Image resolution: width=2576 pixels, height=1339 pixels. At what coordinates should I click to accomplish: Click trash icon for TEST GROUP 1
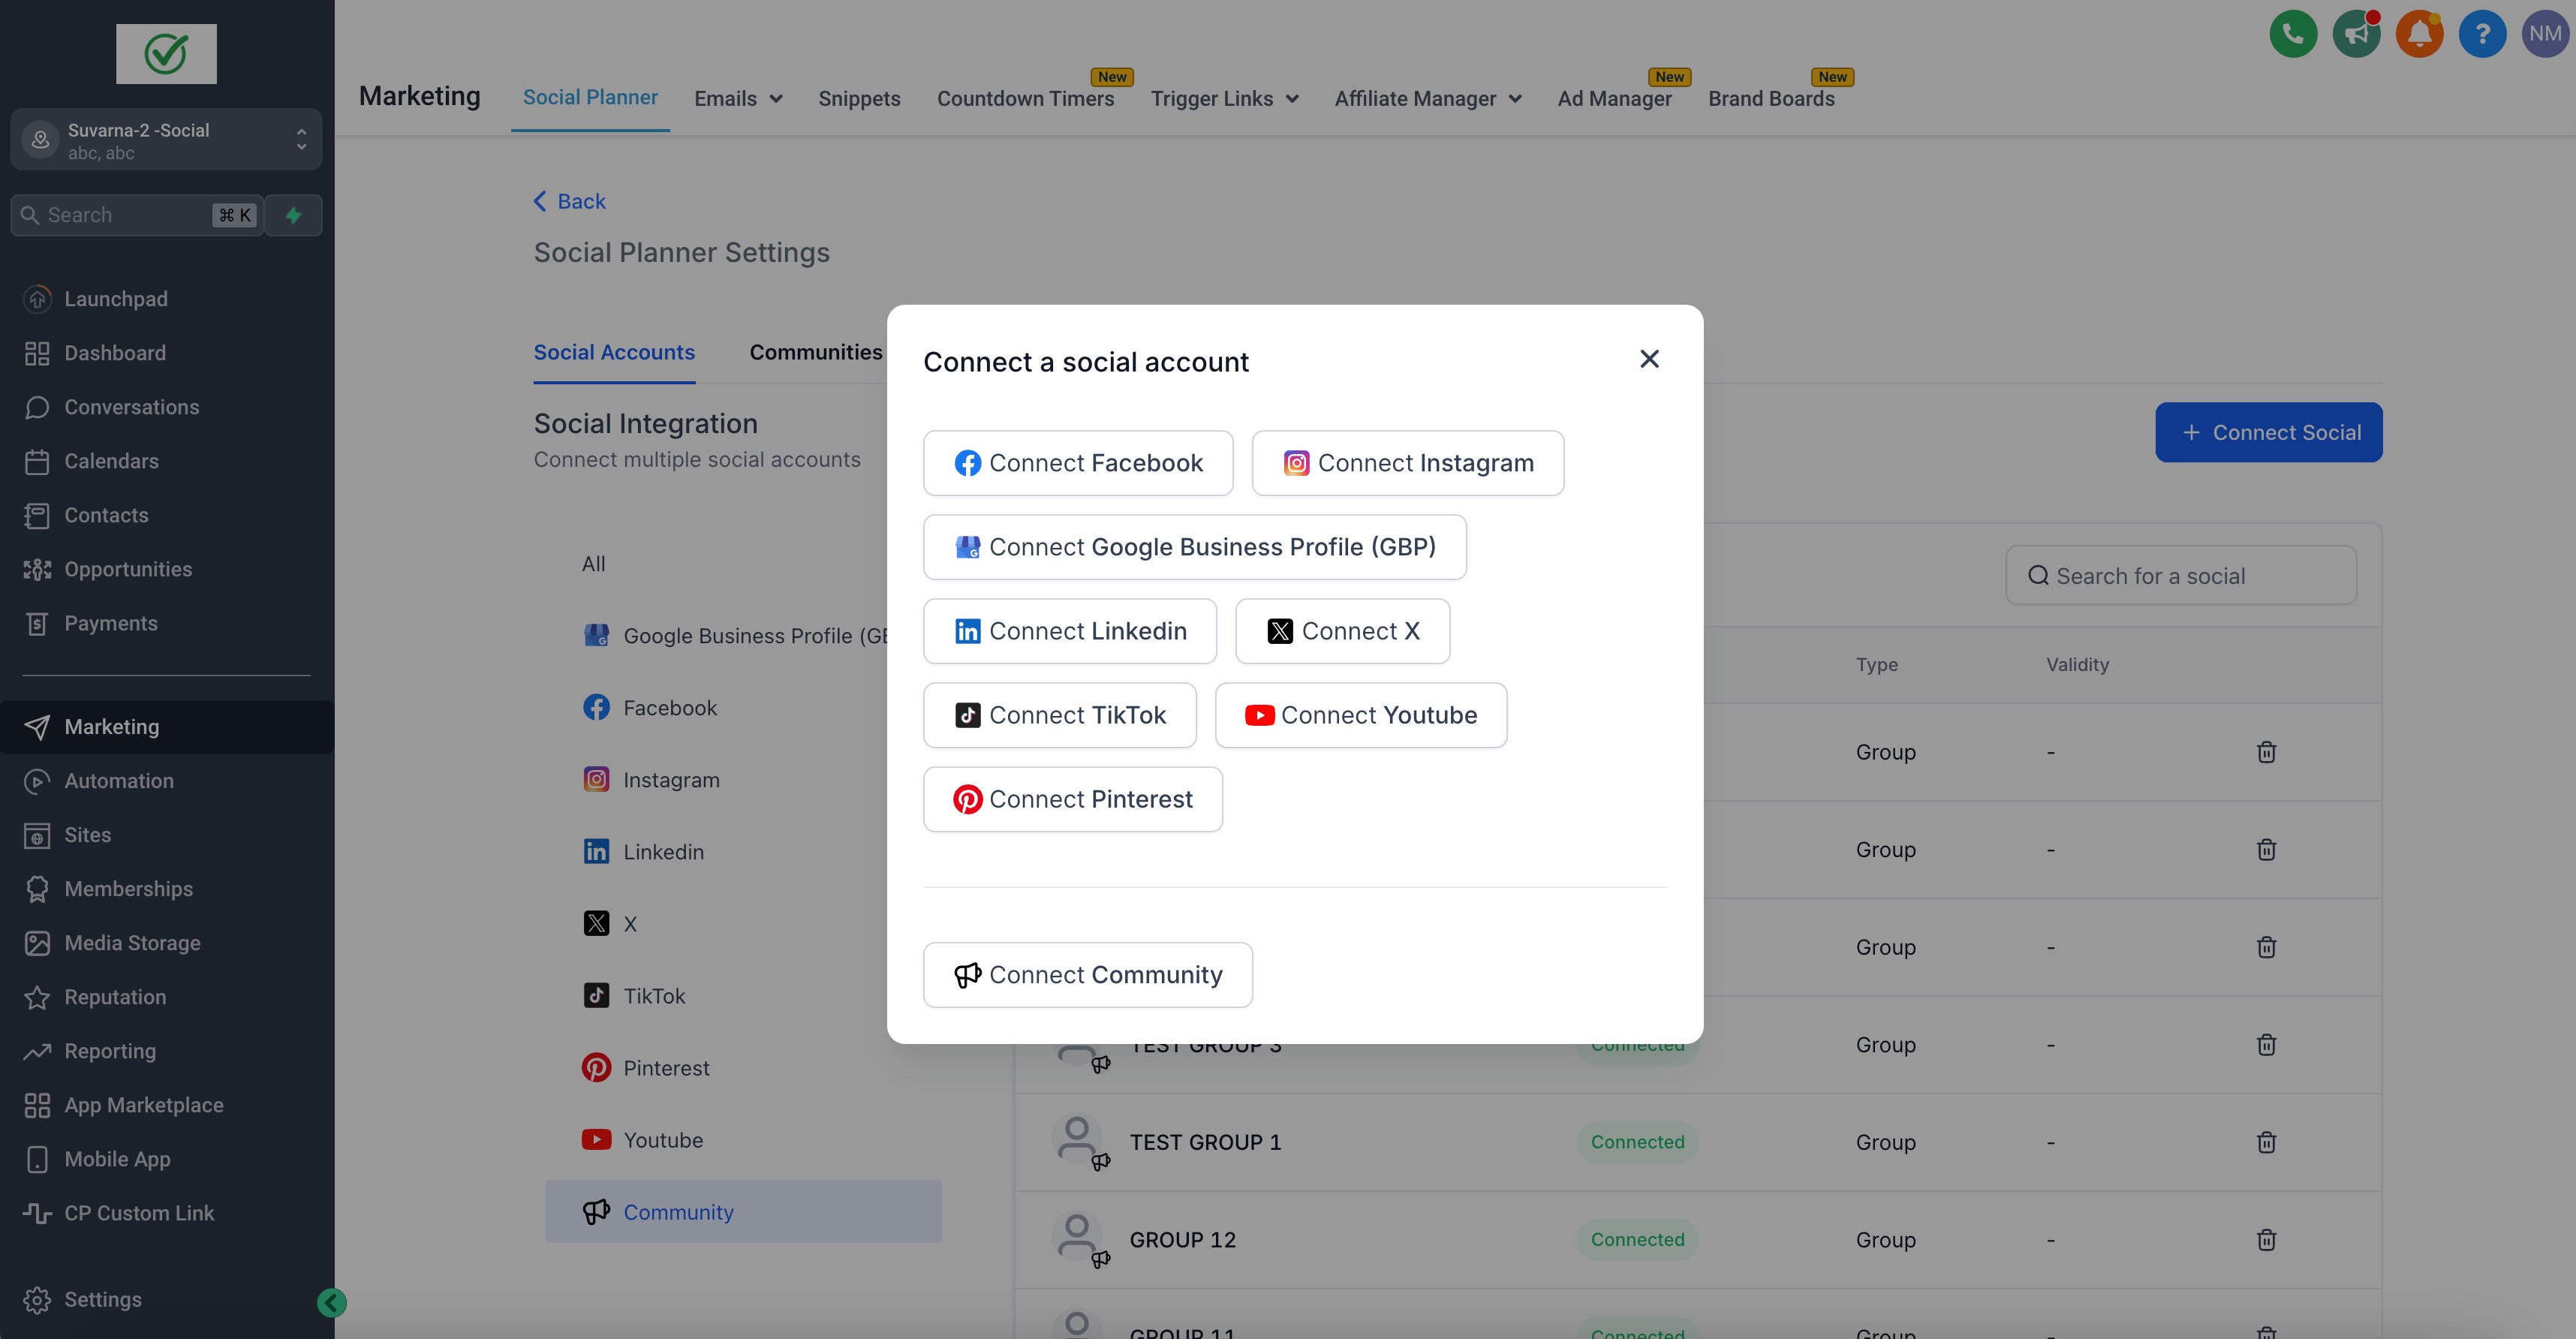2266,1142
